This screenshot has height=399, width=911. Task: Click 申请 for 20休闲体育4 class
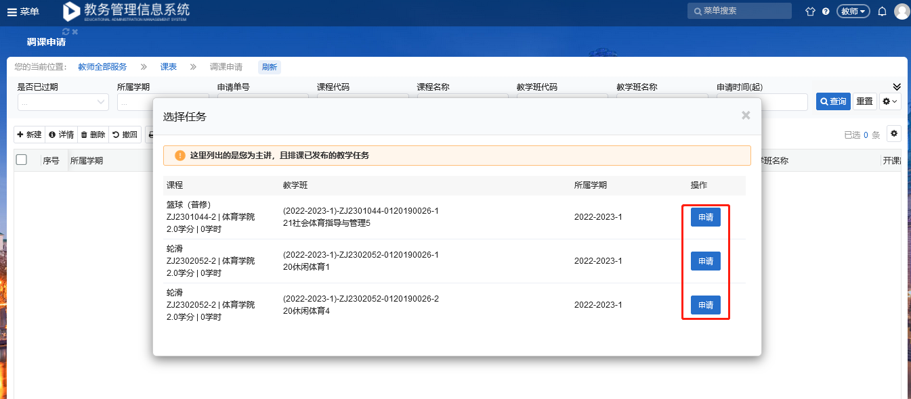(x=705, y=305)
